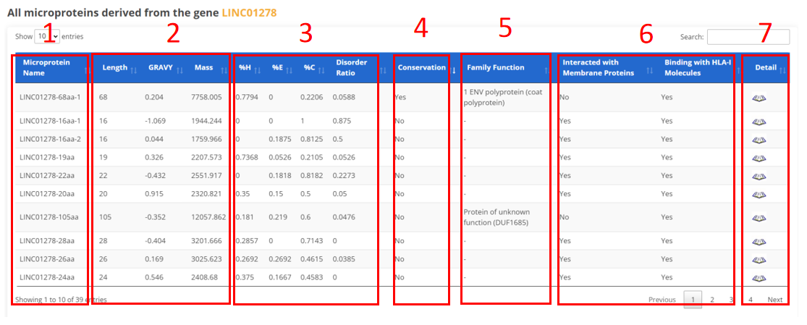Screen dimensions: 807x325
Task: Sort table by Mass column
Action: click(203, 68)
